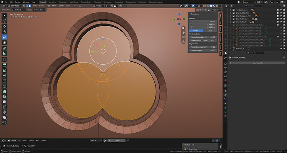Open the viewport shading options dropdown
This screenshot has height=153, width=287.
click(220, 6)
